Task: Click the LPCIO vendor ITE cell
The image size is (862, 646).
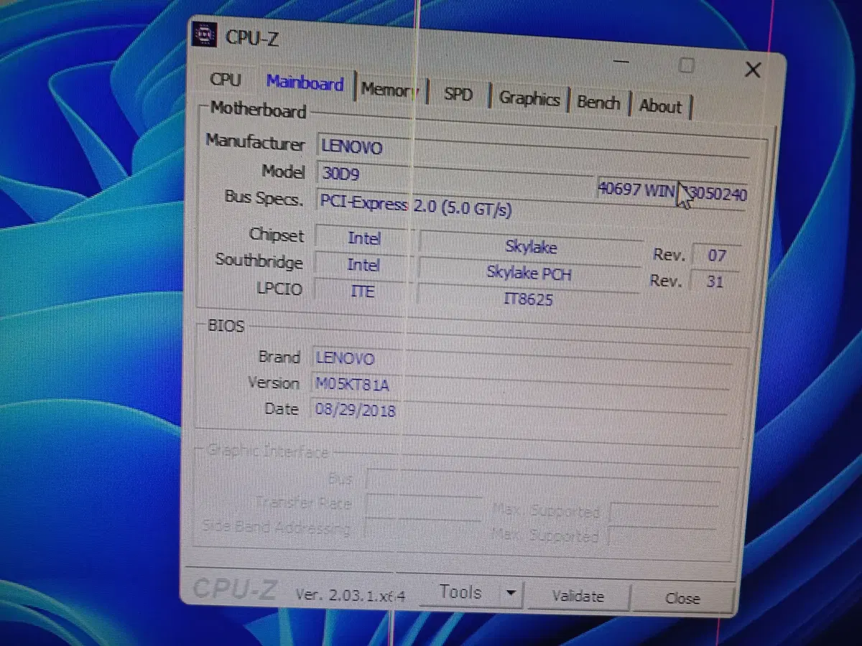Action: click(363, 291)
